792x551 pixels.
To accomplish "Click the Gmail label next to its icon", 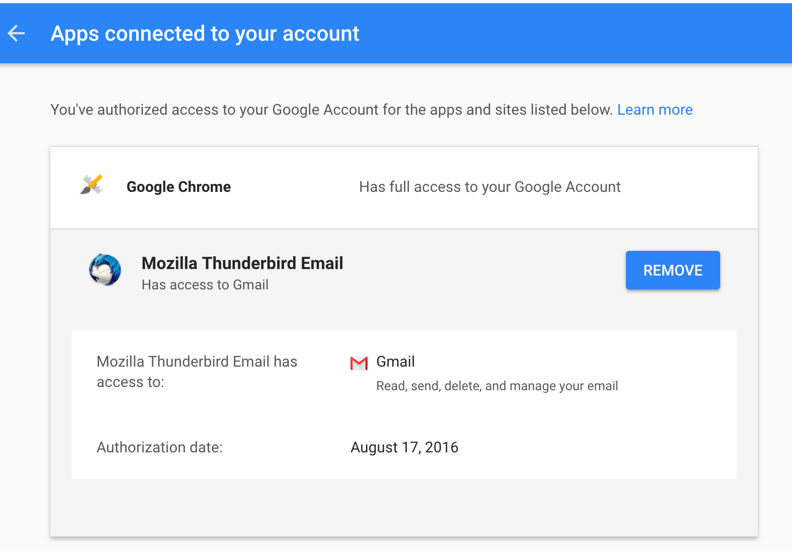I will click(x=395, y=362).
